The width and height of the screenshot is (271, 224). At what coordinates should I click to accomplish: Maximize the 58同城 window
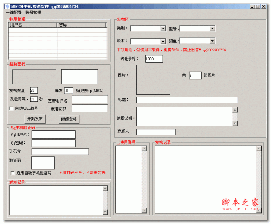click(x=257, y=7)
